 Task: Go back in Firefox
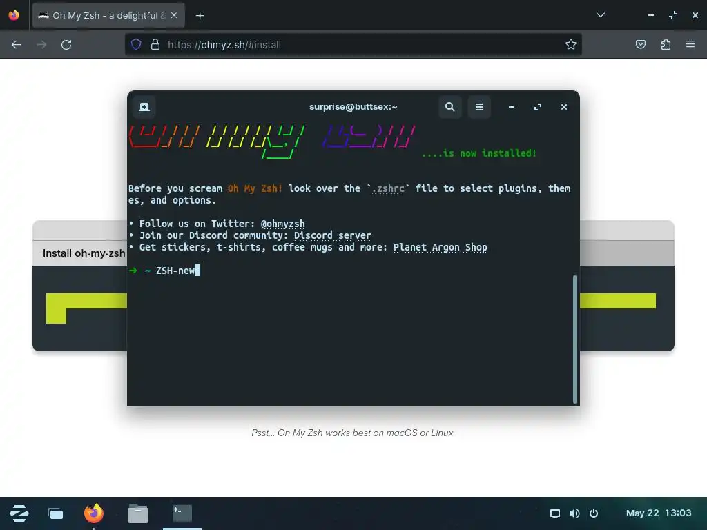pyautogui.click(x=17, y=45)
